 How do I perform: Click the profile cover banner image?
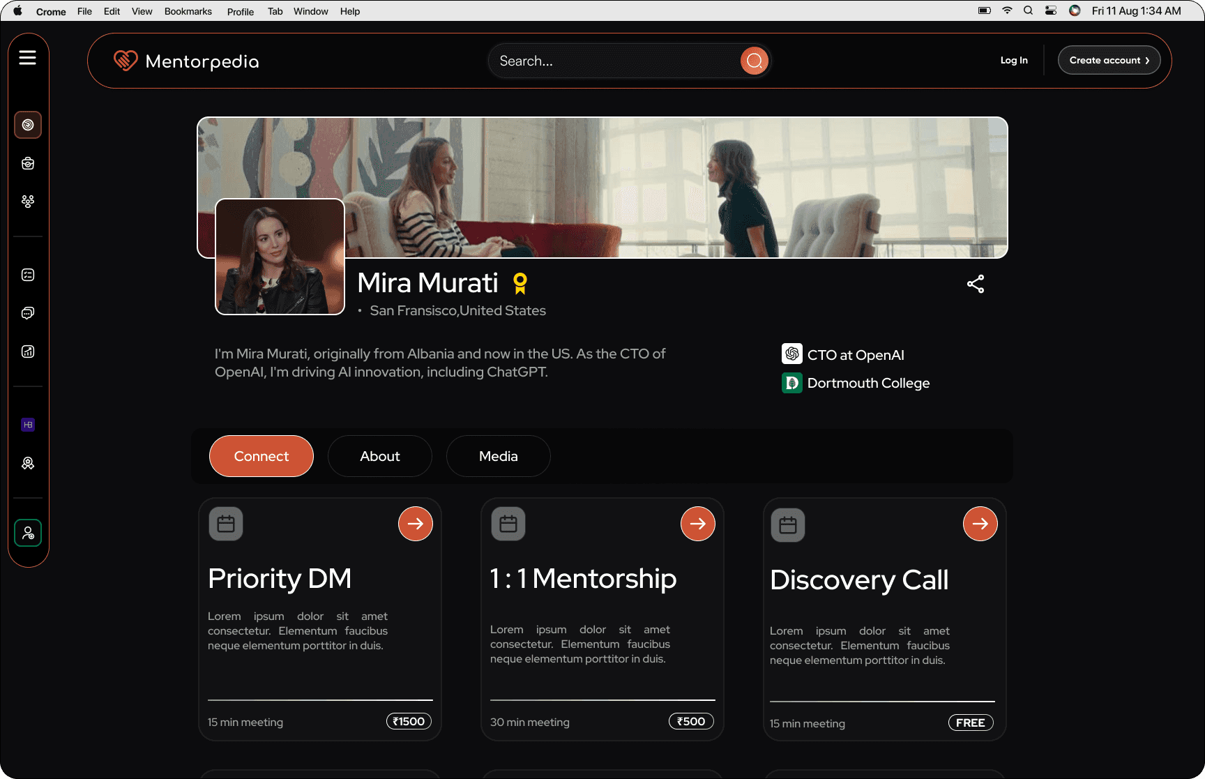pos(602,187)
